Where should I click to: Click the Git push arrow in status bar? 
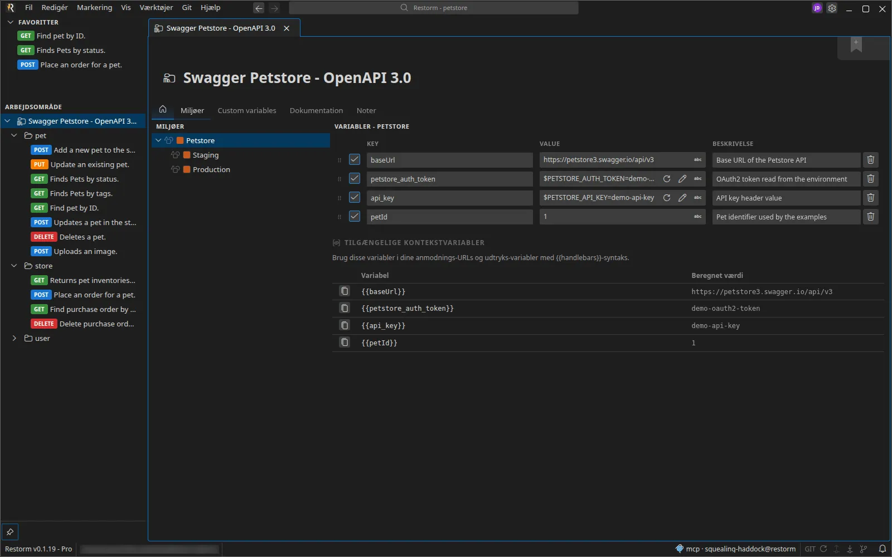[837, 549]
